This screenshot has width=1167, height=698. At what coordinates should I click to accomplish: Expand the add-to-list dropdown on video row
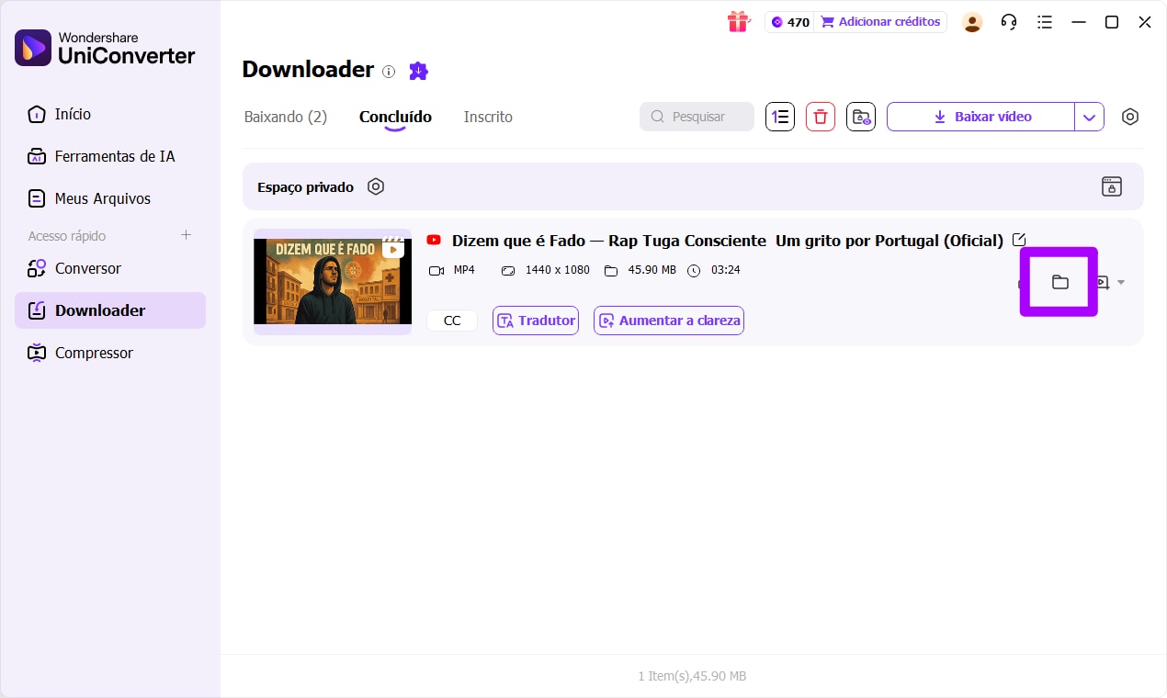(1121, 283)
